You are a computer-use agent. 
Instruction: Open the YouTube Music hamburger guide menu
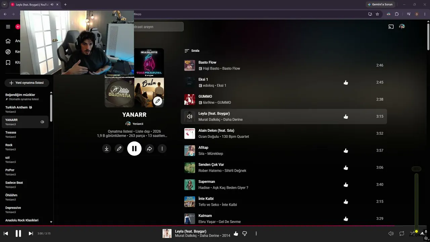pos(8,27)
